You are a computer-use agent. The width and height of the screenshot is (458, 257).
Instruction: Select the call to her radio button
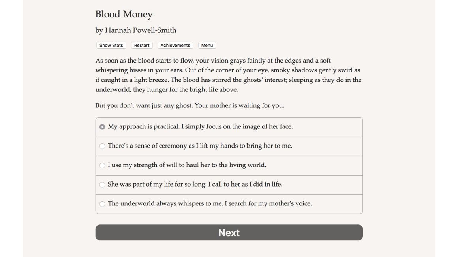(102, 185)
